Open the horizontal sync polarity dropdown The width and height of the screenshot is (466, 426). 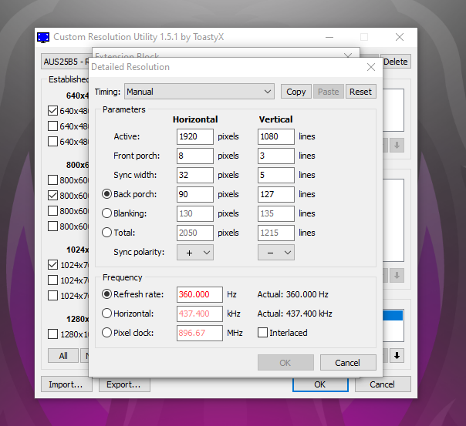click(195, 252)
